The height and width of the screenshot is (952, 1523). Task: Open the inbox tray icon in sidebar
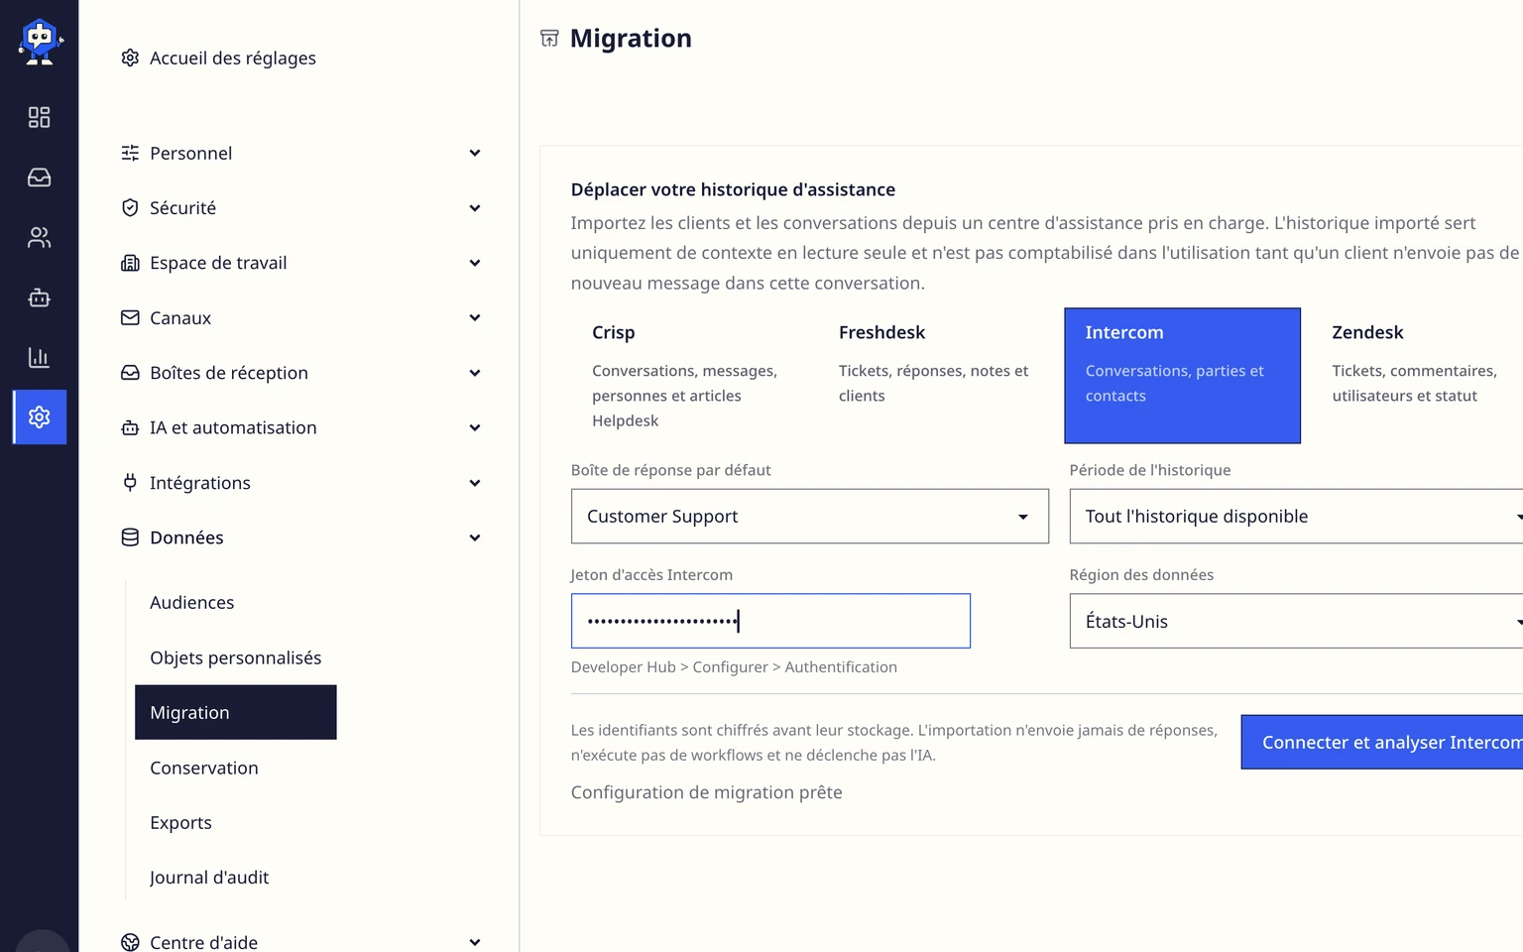39,178
